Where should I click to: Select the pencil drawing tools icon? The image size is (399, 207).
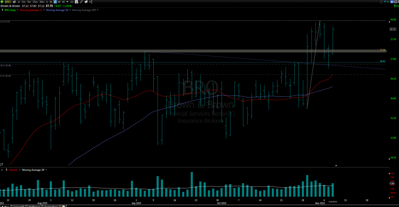pyautogui.click(x=81, y=2)
